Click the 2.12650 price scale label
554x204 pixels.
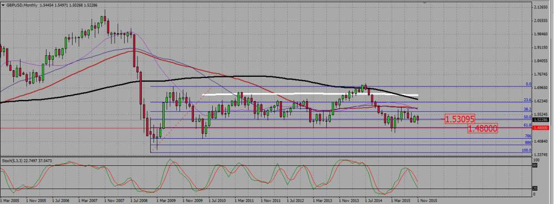click(x=541, y=7)
